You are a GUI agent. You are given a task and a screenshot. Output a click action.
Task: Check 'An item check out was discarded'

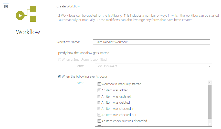point(99,121)
